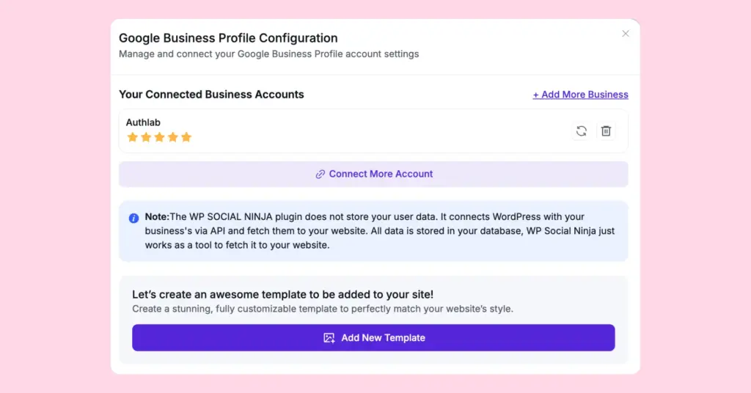Click the 'Your Connected Business Accounts' heading
Viewport: 751px width, 393px height.
point(211,95)
